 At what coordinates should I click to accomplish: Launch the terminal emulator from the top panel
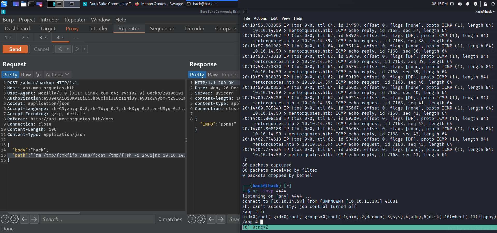click(31, 4)
